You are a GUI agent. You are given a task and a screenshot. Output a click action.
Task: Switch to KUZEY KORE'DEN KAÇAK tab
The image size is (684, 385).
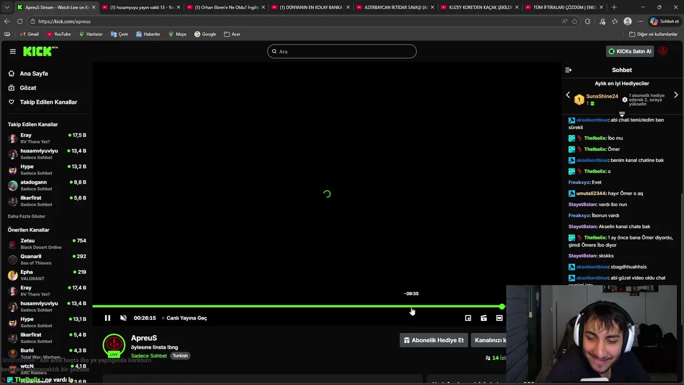479,7
